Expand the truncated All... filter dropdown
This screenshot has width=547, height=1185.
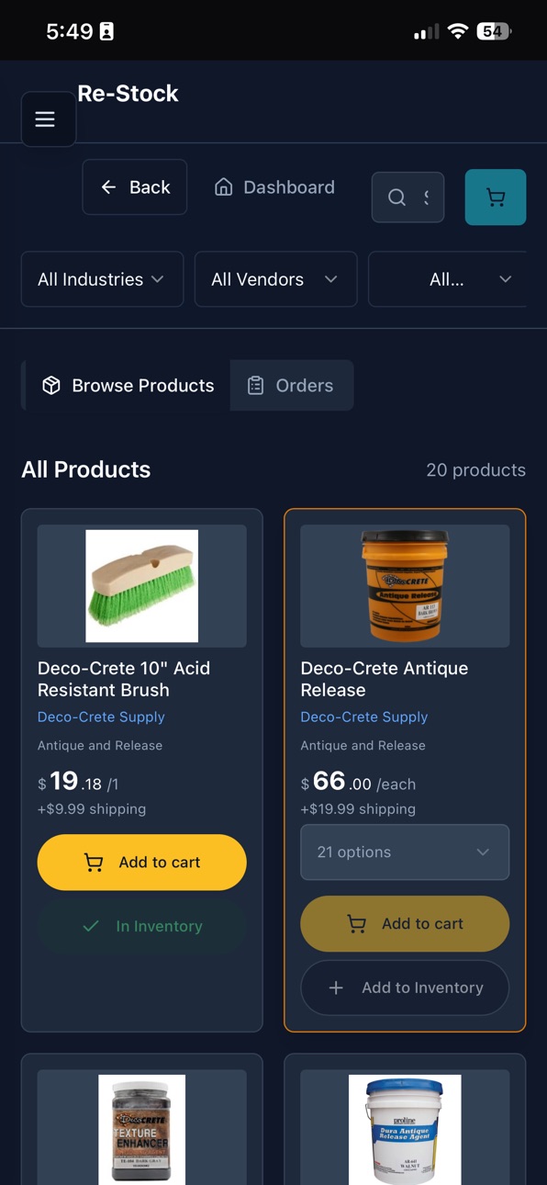pyautogui.click(x=448, y=279)
